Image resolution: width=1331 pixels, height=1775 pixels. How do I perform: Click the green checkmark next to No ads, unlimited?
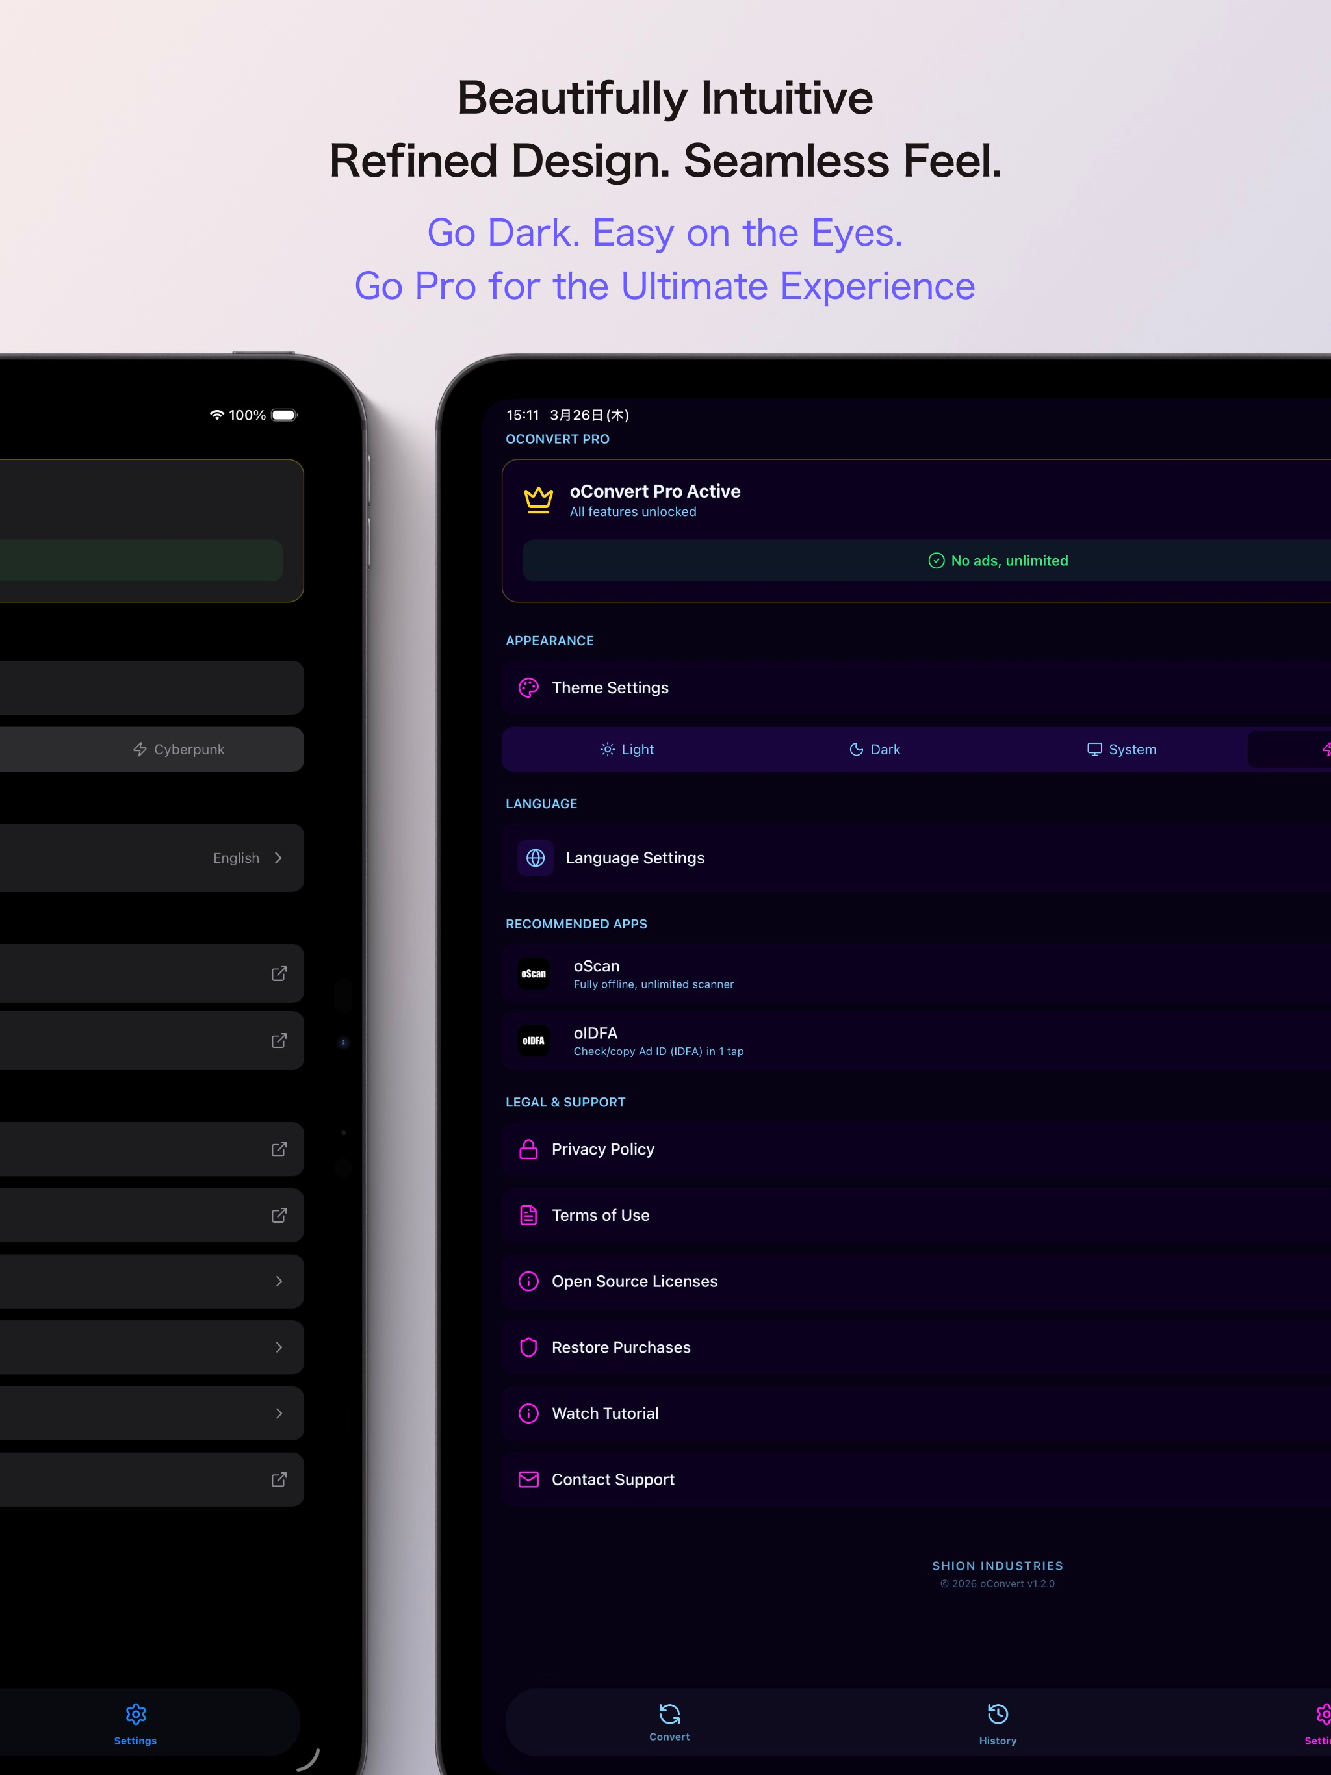point(936,561)
